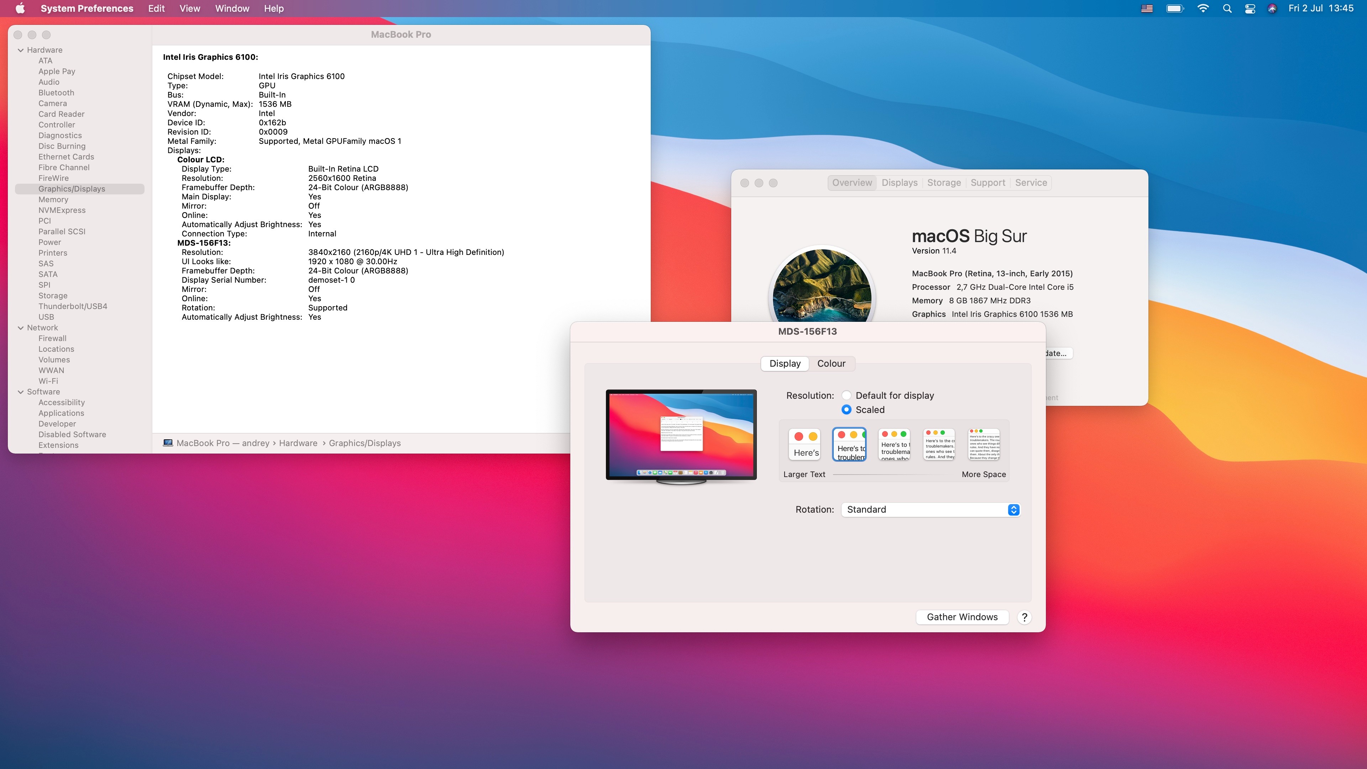Click the partially hidden Software Update button

[x=1059, y=354]
